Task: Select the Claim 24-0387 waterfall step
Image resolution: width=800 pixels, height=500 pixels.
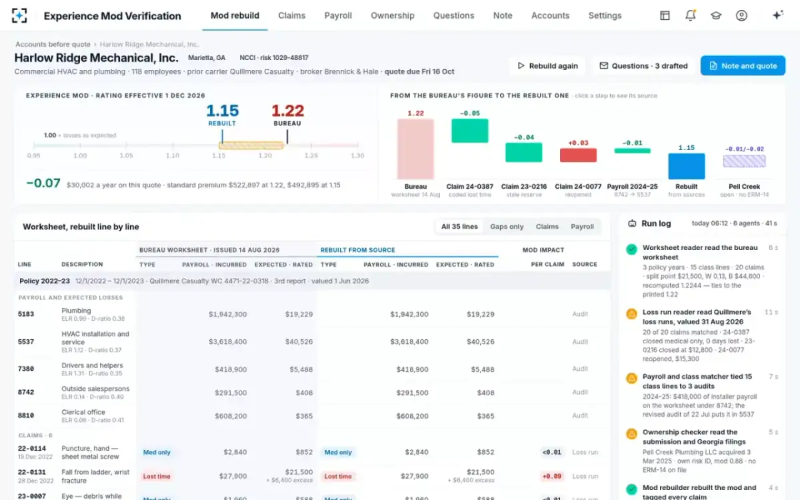Action: click(x=470, y=131)
